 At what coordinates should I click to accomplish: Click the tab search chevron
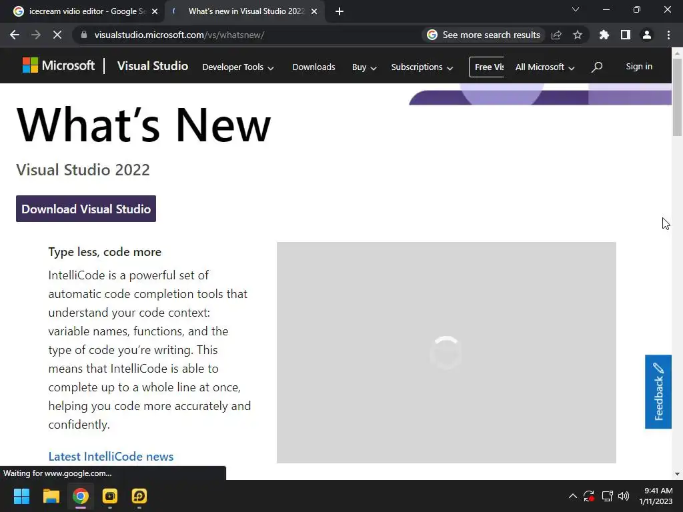576,9
